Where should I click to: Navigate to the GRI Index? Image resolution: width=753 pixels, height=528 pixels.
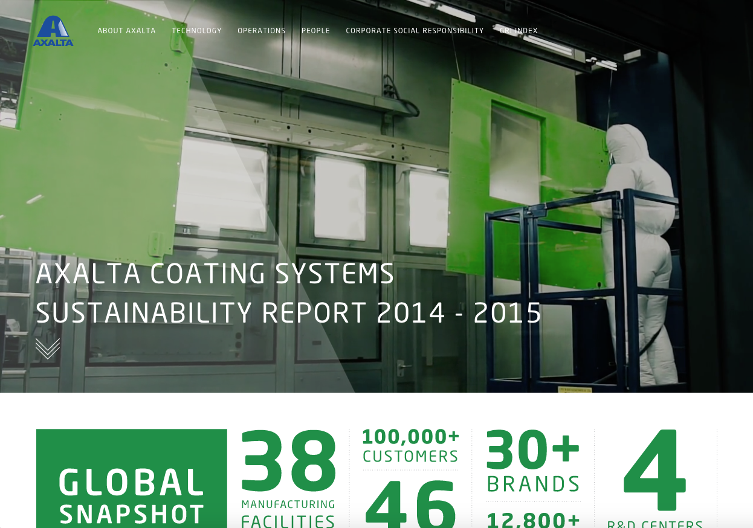(x=519, y=31)
